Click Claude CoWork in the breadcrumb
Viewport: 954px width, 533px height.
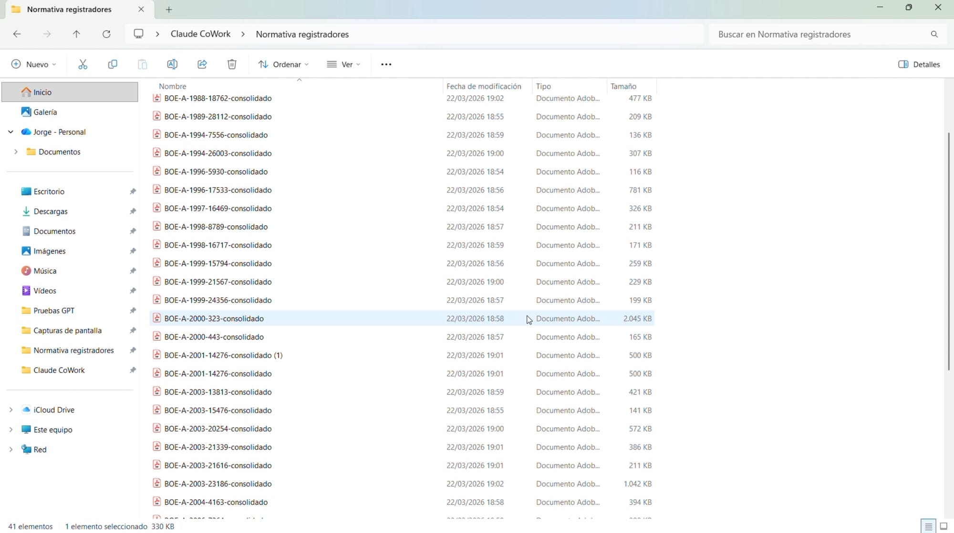click(x=200, y=34)
